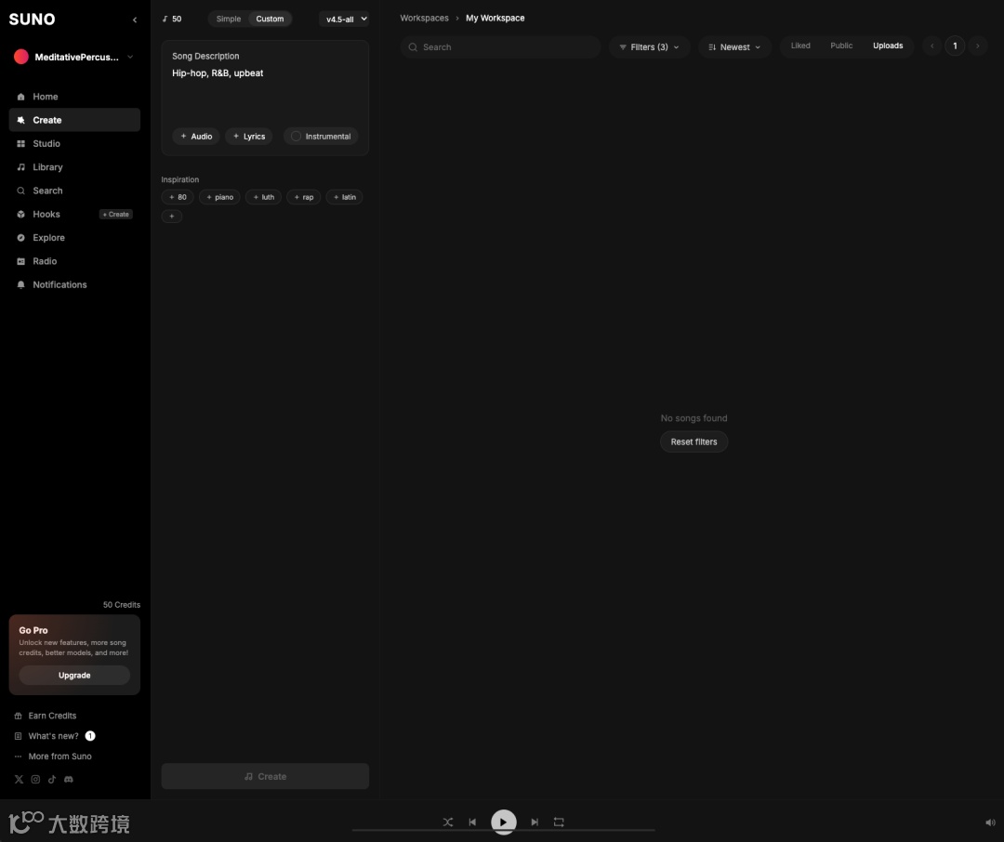Click the Go Pro heading
The width and height of the screenshot is (1004, 842).
click(33, 631)
